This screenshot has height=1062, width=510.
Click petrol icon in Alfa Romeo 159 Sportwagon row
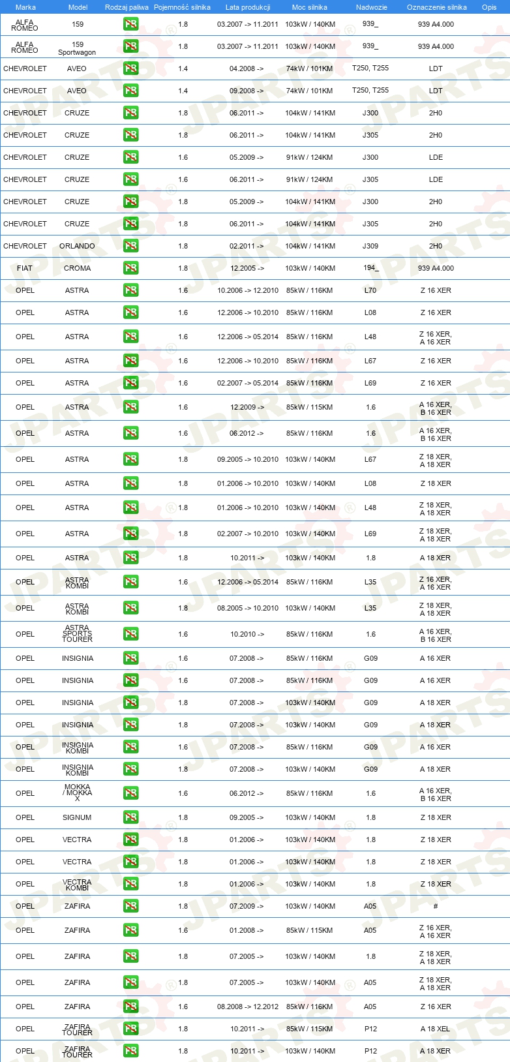(x=130, y=46)
